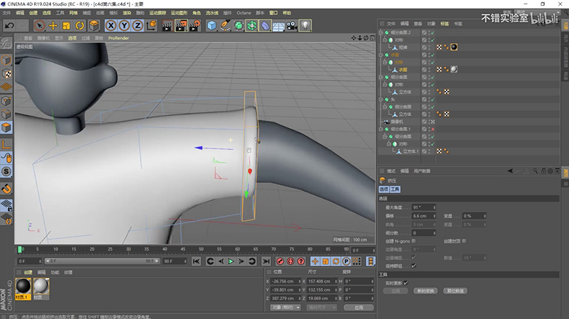The image size is (569, 319).
Task: Click the 变量 0% stepper arrows
Action: [x=485, y=216]
